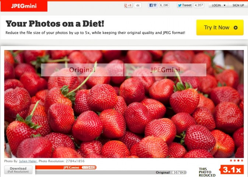
Task: Select the Original comparison label
Action: [82, 70]
